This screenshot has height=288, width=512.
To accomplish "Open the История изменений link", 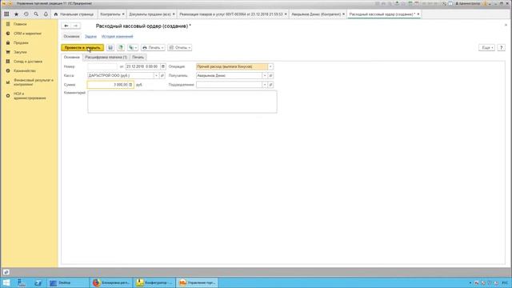I will click(x=118, y=37).
